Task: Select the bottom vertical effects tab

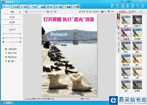Action: [119, 50]
